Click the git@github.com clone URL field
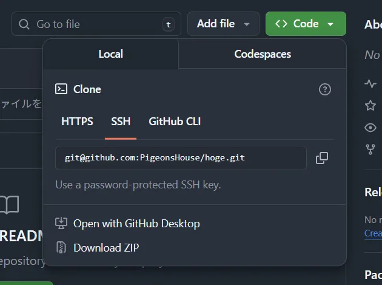The height and width of the screenshot is (285, 382). 181,158
